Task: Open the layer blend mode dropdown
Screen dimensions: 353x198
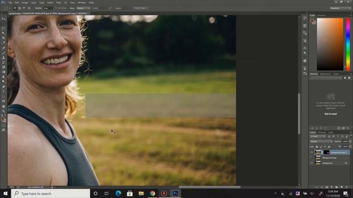Action: [x=321, y=141]
